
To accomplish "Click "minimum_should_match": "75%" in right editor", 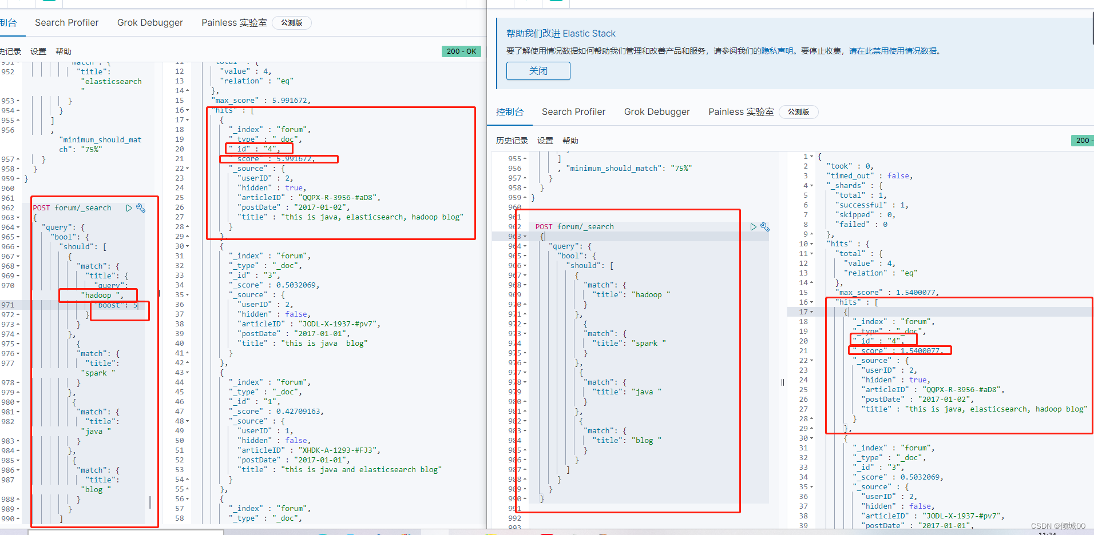I will 629,169.
